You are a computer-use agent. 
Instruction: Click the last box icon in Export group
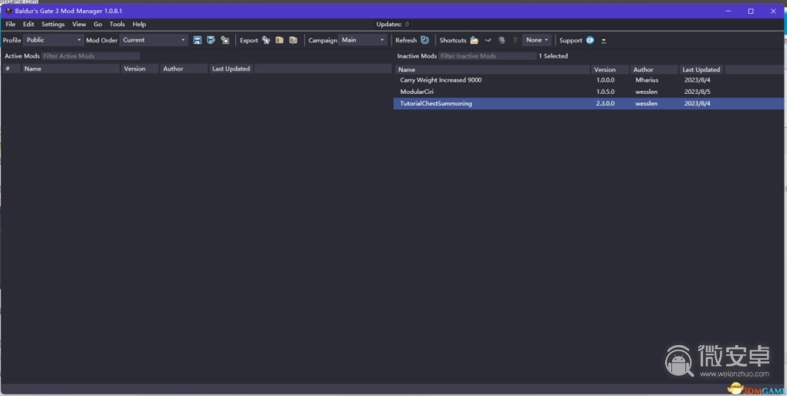pos(293,40)
